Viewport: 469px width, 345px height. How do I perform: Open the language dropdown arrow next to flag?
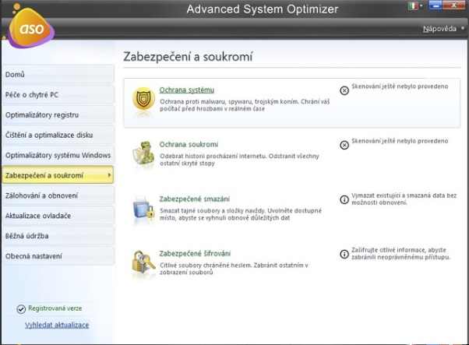coord(421,6)
